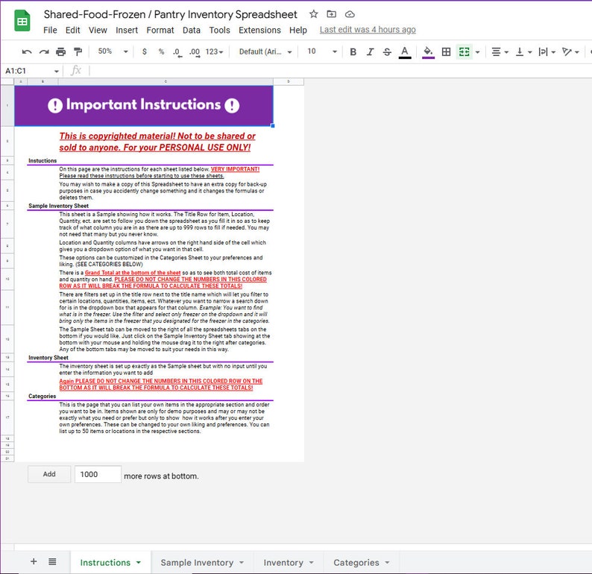Image resolution: width=592 pixels, height=574 pixels.
Task: Toggle italic formatting
Action: click(370, 51)
